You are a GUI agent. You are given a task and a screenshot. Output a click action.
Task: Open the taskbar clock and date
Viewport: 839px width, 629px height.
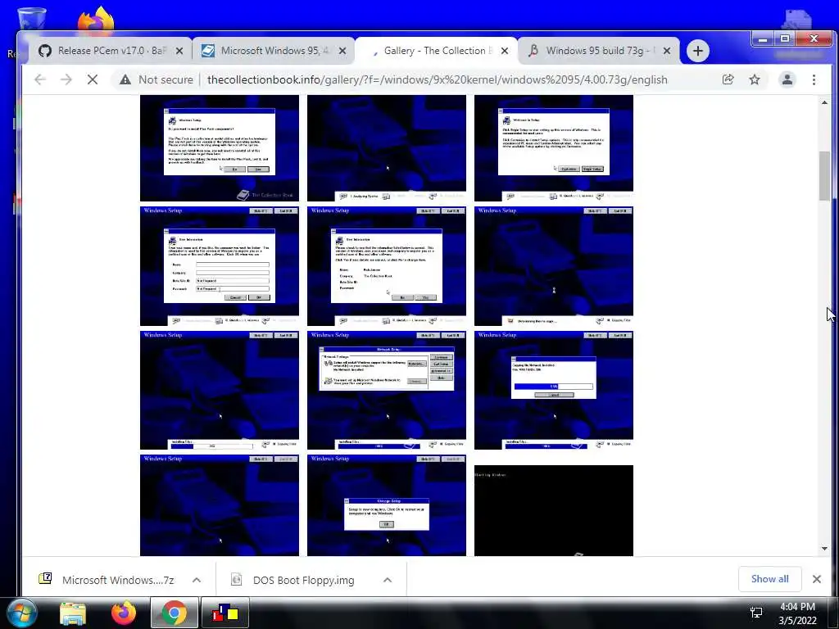pyautogui.click(x=797, y=613)
